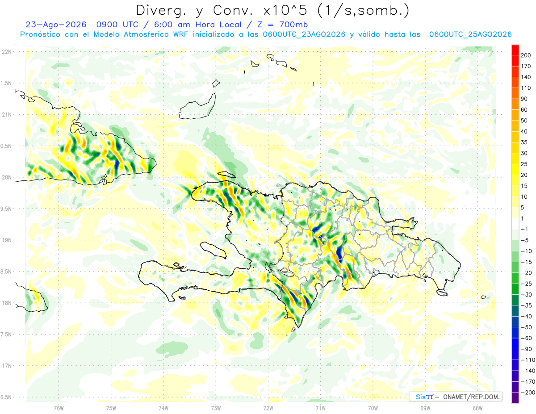Click the '18N' latitude label
Screen dimensions: 536x414
click(x=7, y=303)
